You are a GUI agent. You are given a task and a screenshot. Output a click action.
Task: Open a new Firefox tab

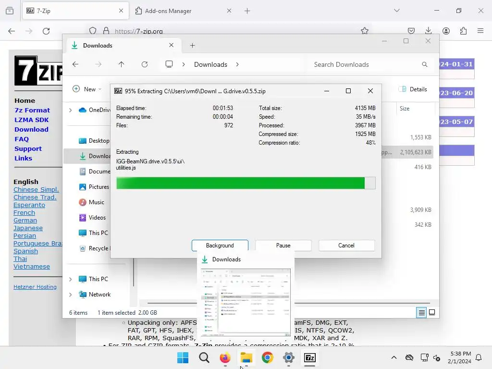[247, 11]
